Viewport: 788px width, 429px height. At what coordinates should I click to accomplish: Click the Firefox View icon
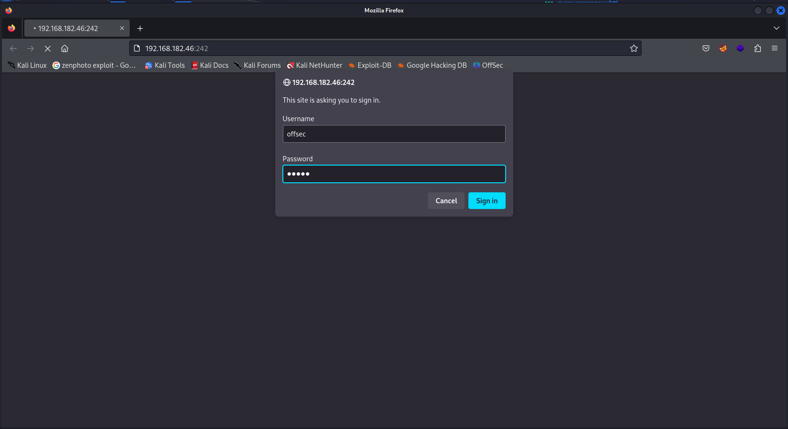click(x=11, y=29)
